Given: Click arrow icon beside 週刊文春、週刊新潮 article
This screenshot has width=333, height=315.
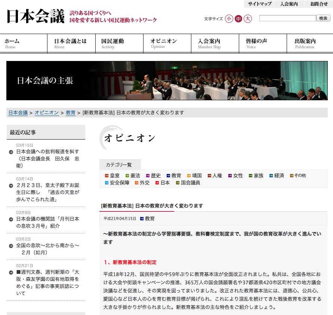Looking at the screenshot, I should 11,272.
